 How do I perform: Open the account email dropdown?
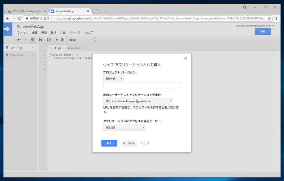(x=255, y=26)
